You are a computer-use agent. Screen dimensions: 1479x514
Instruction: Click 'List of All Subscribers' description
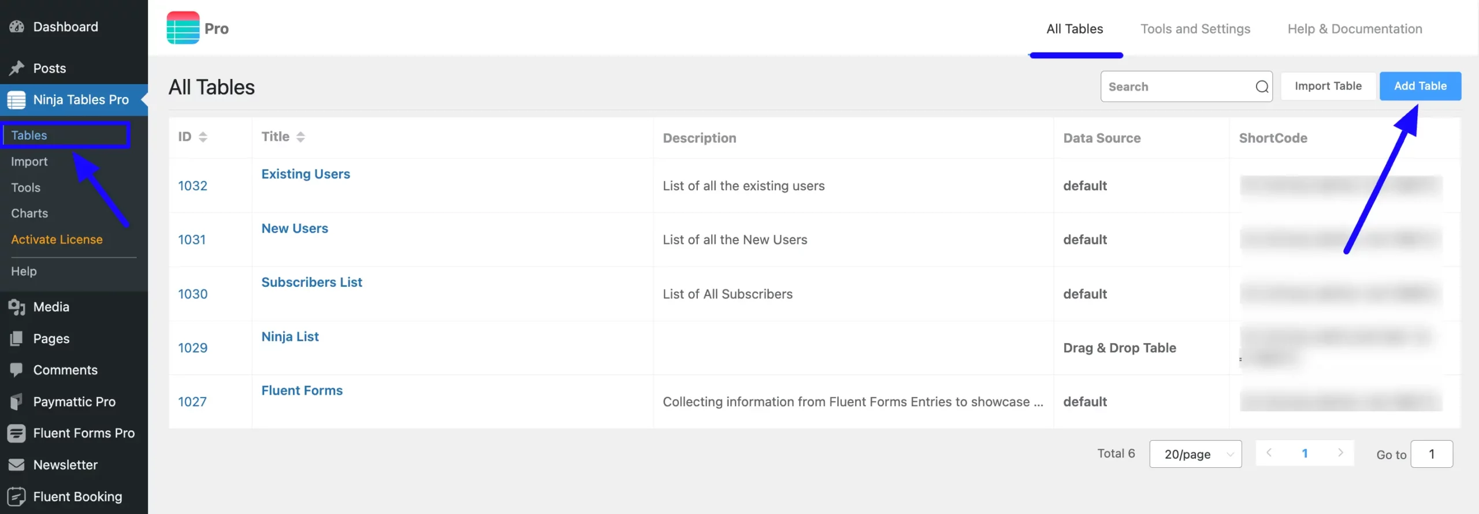pos(727,294)
